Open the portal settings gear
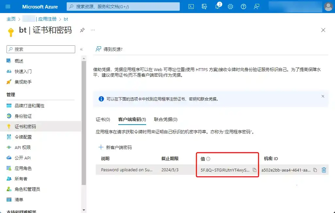The width and height of the screenshot is (335, 213). (x=230, y=6)
